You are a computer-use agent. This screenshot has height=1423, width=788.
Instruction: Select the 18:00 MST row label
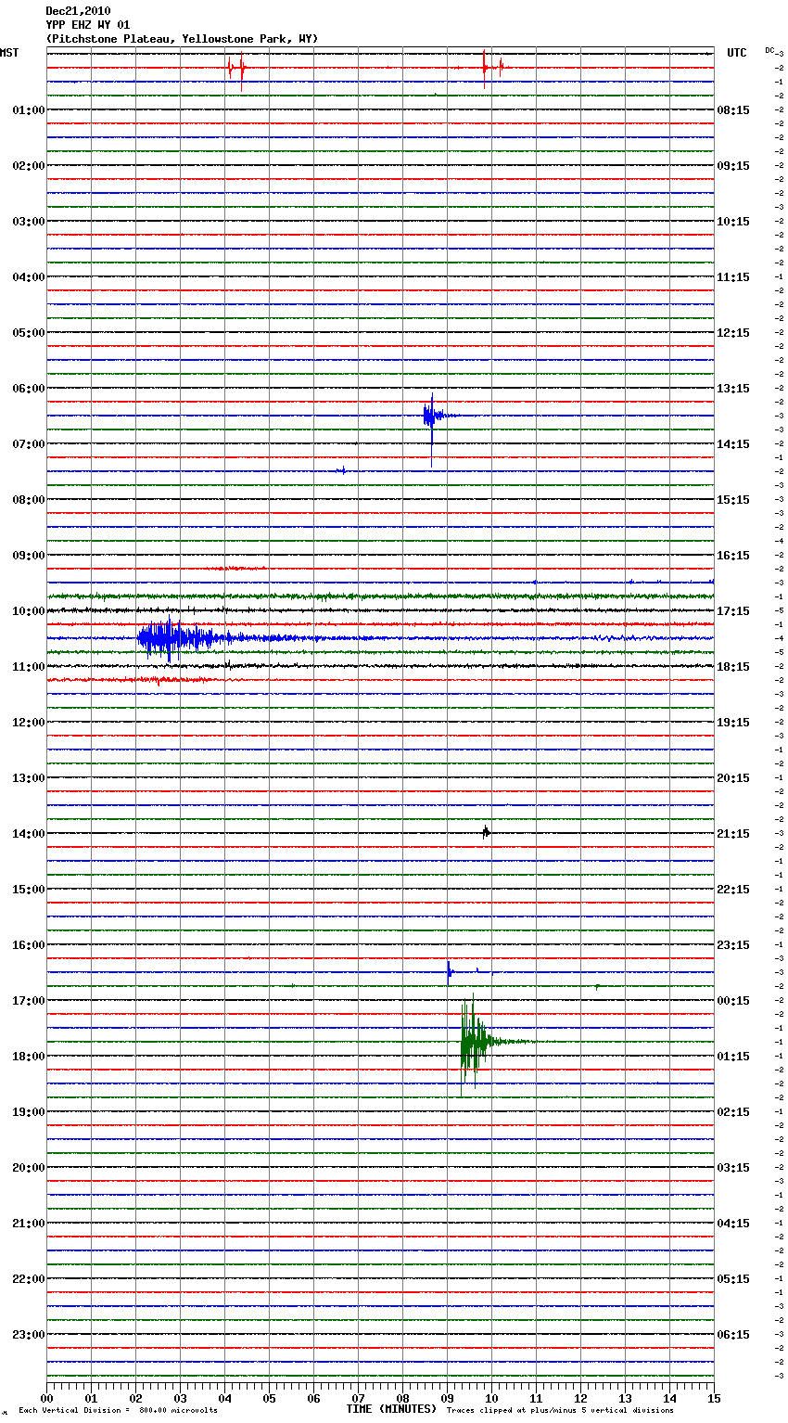tap(29, 1057)
